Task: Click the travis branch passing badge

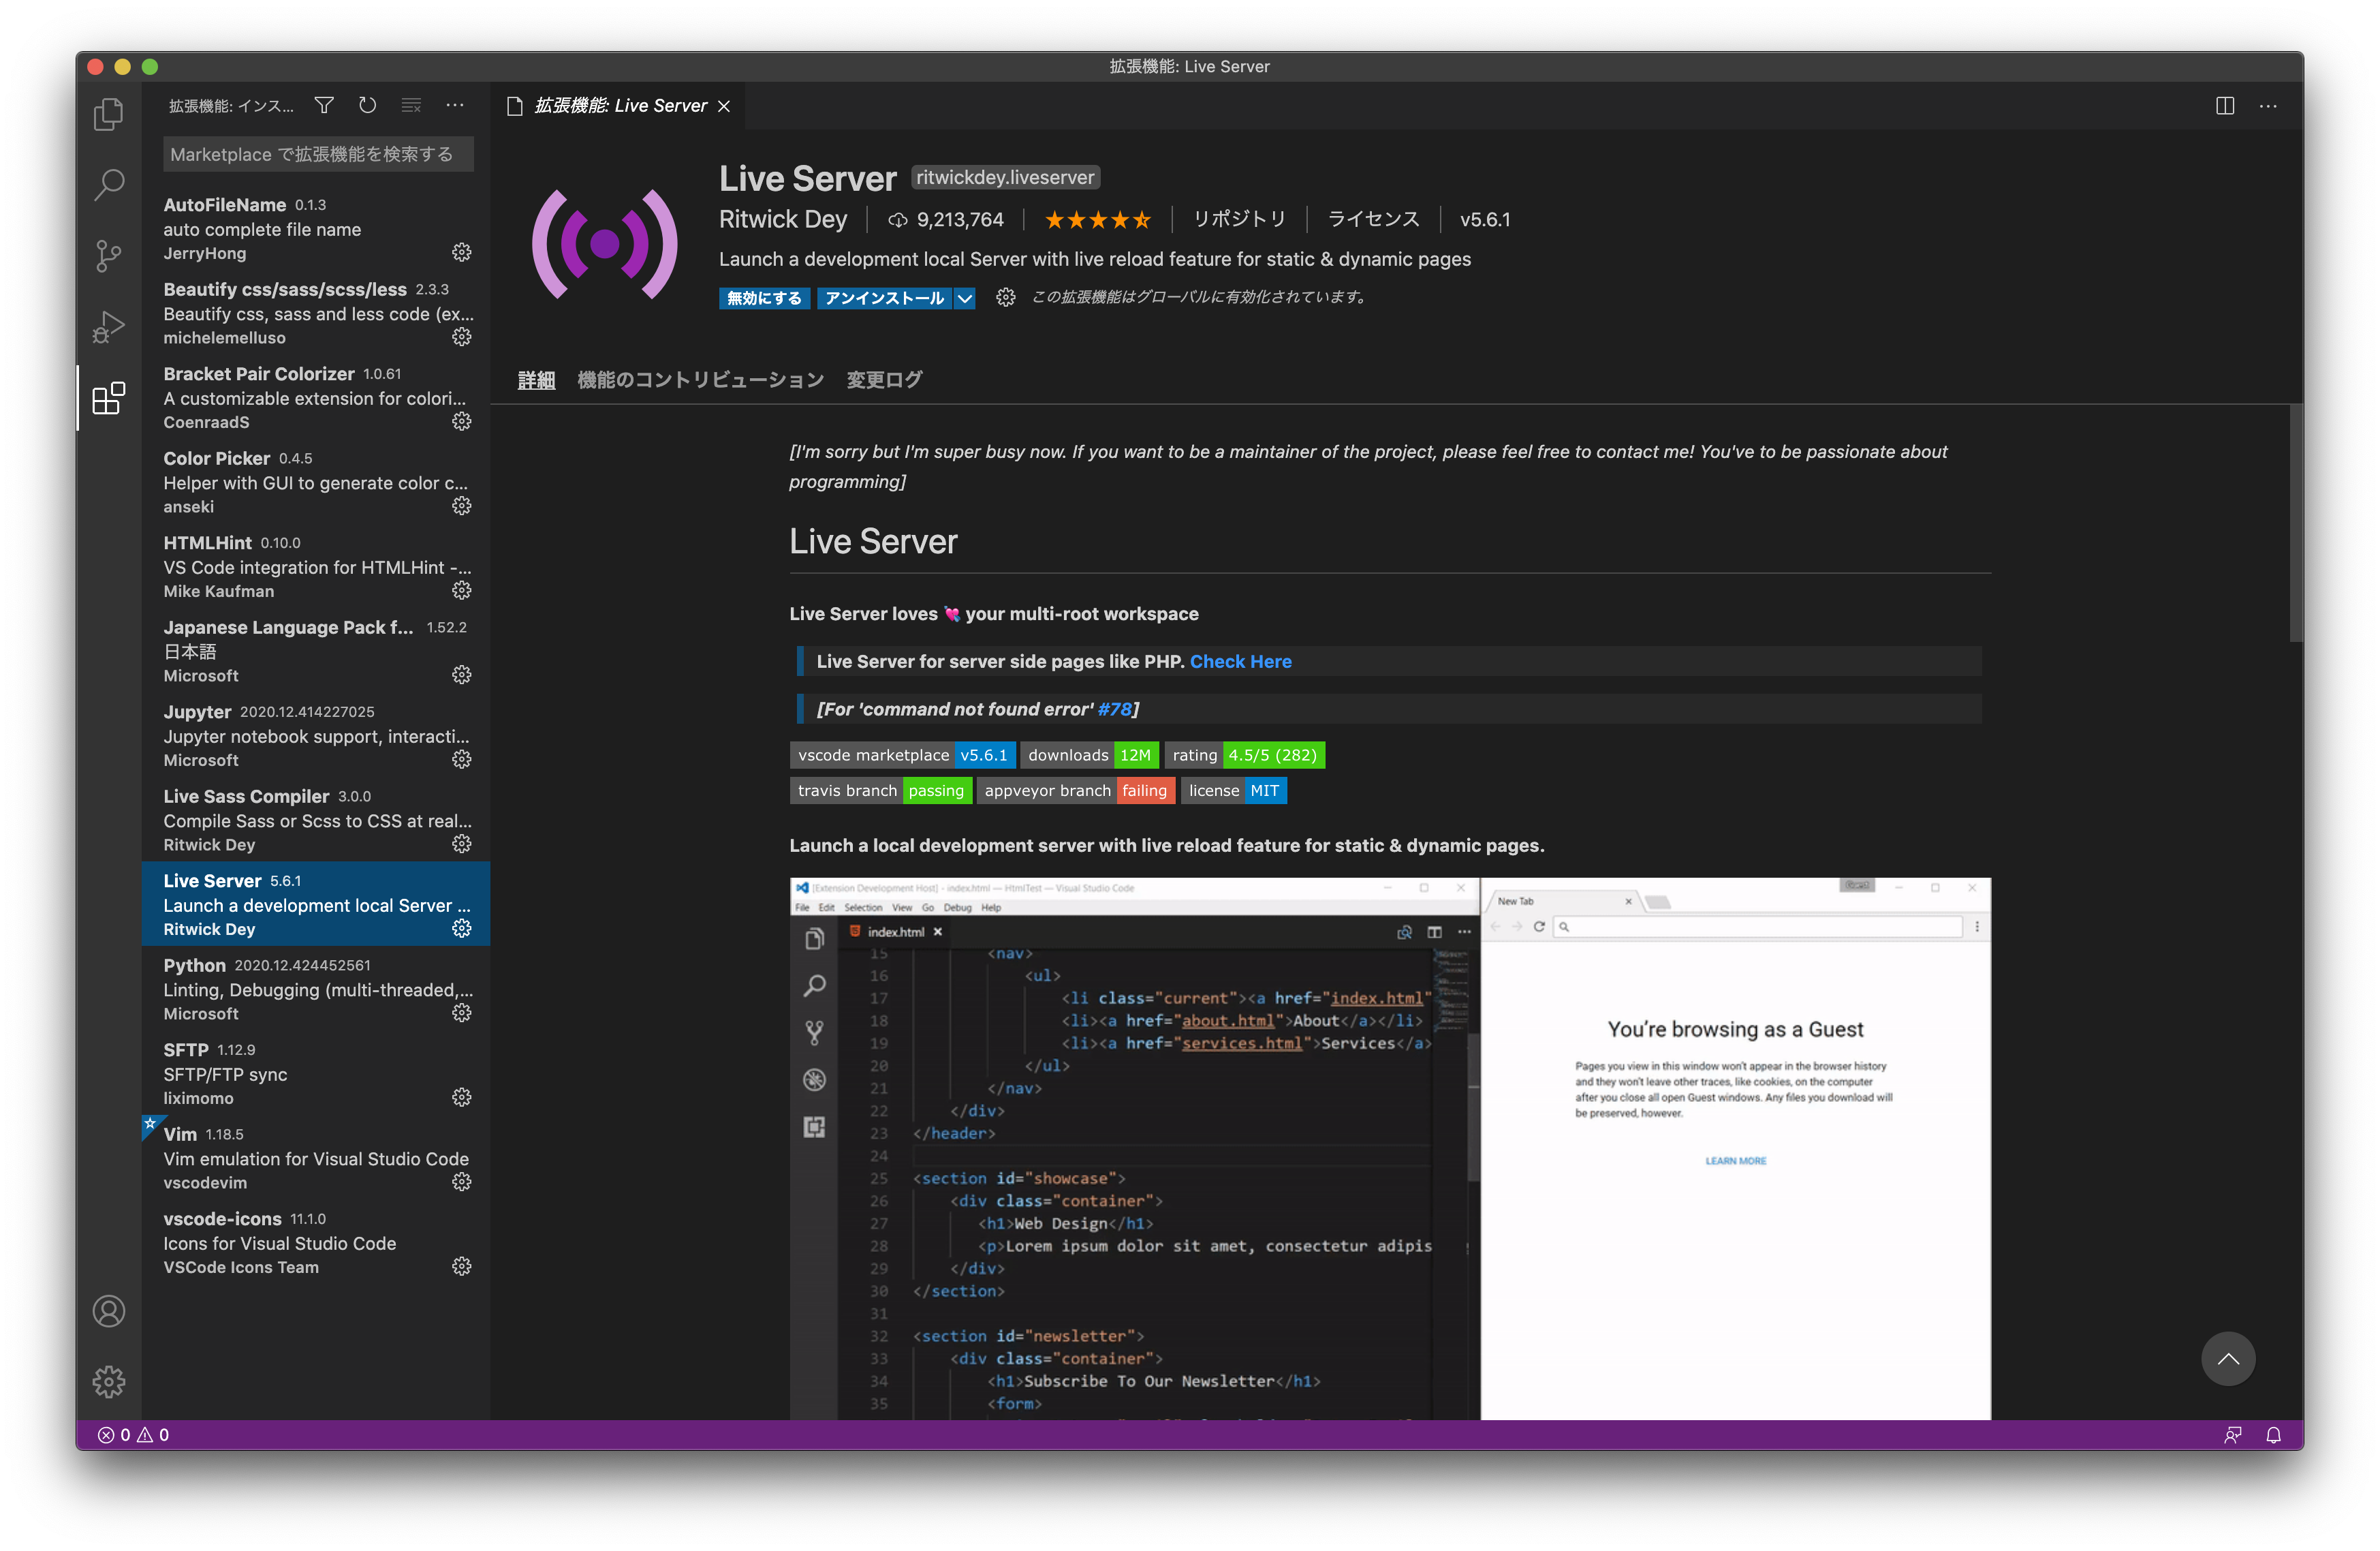Action: point(881,790)
